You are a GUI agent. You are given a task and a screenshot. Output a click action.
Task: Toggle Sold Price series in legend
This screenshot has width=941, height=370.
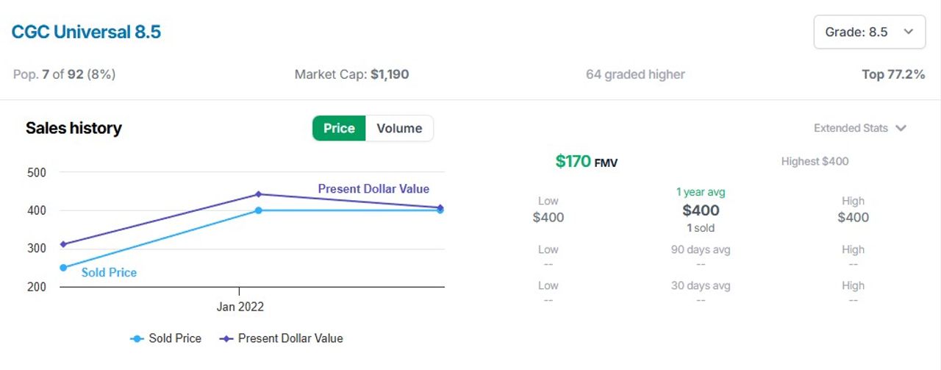165,338
